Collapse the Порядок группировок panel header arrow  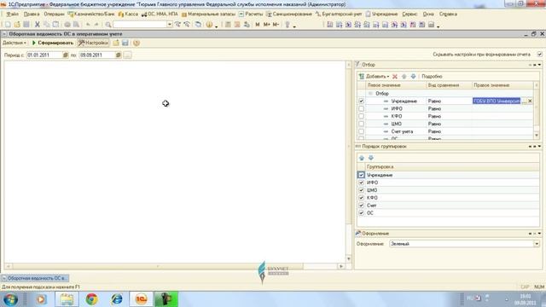click(540, 147)
